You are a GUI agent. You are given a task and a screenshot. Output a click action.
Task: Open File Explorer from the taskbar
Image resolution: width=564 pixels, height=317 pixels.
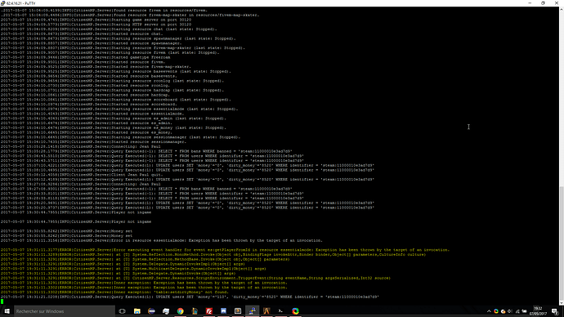137,311
